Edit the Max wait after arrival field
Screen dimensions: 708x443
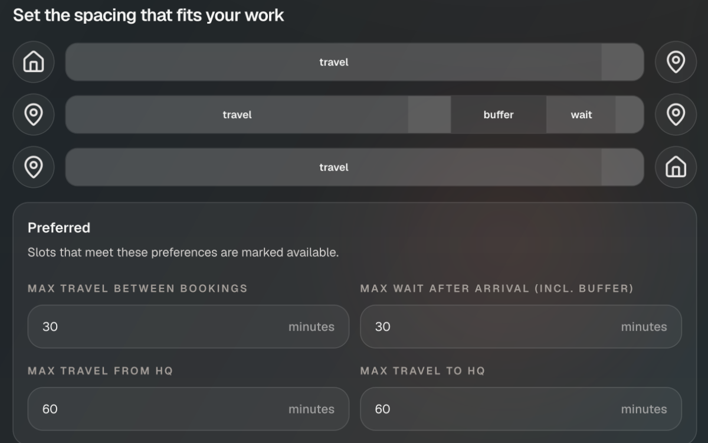click(521, 327)
